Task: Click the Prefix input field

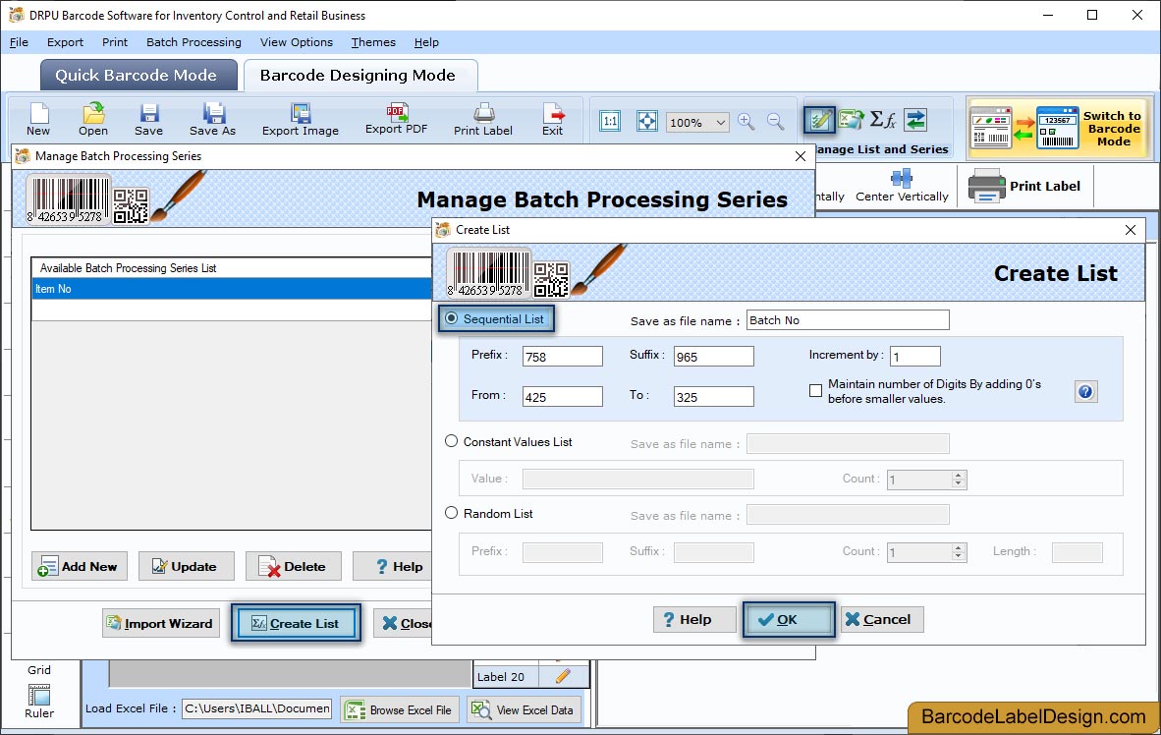Action: click(562, 357)
